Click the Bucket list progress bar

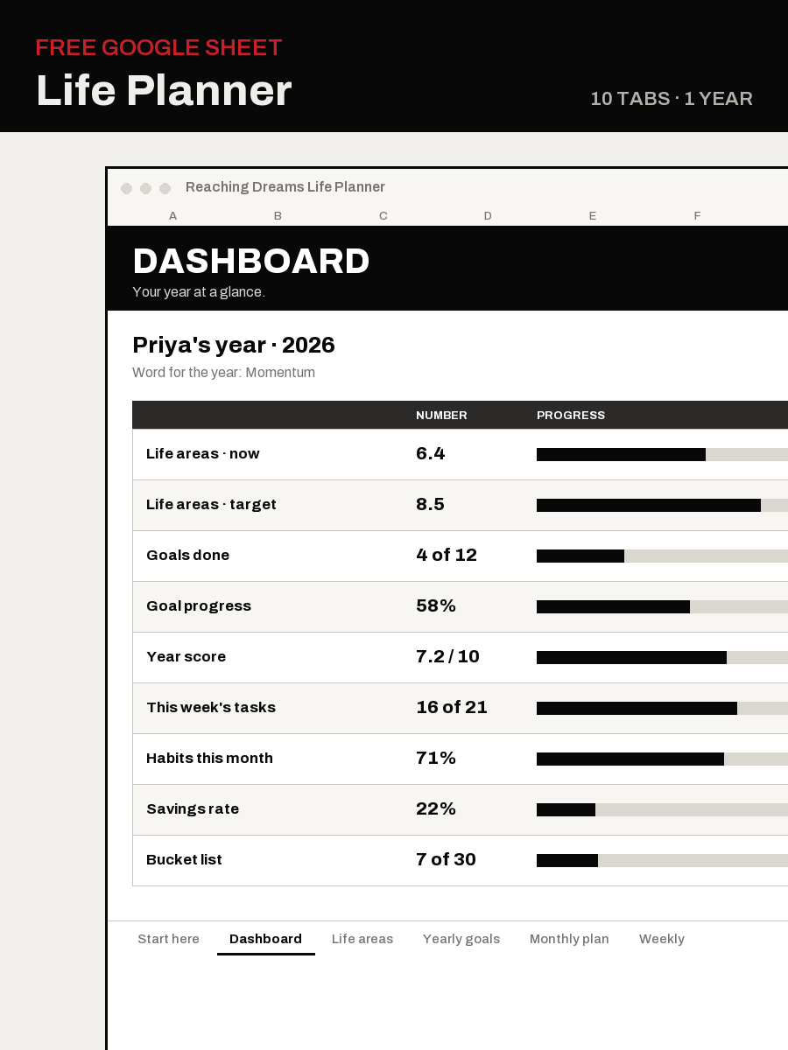(662, 860)
